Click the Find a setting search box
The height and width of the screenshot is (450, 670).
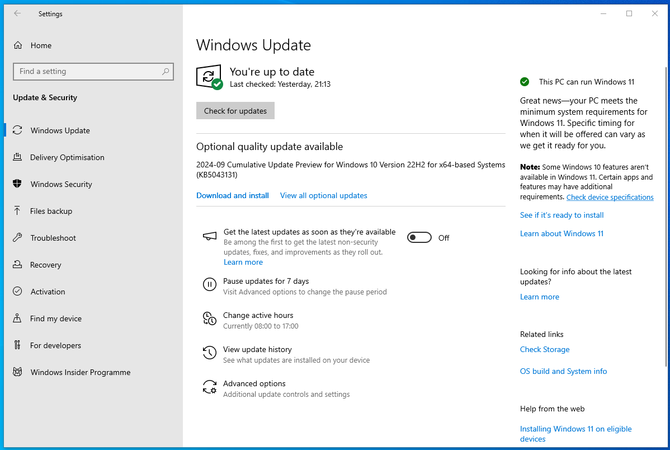click(93, 72)
